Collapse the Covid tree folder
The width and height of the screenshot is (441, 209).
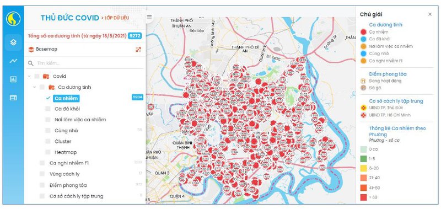(x=29, y=76)
